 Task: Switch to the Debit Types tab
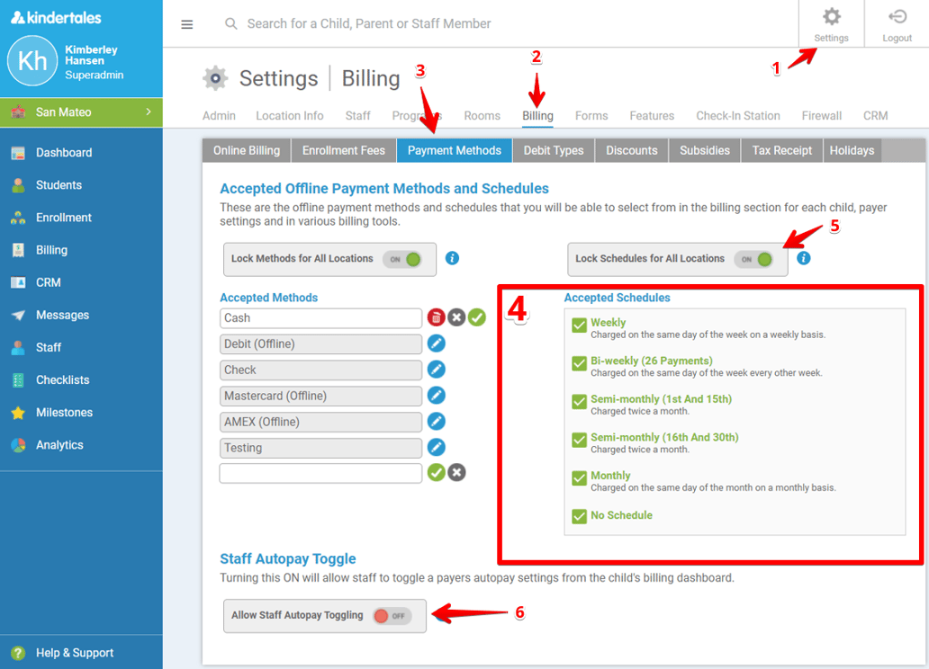pos(553,150)
